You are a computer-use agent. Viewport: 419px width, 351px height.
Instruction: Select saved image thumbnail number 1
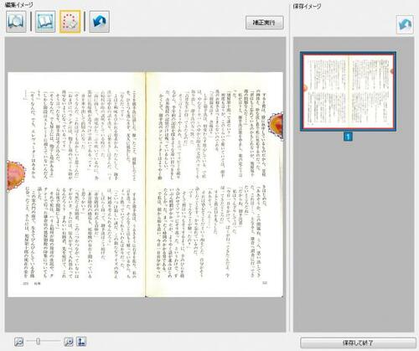coord(348,91)
